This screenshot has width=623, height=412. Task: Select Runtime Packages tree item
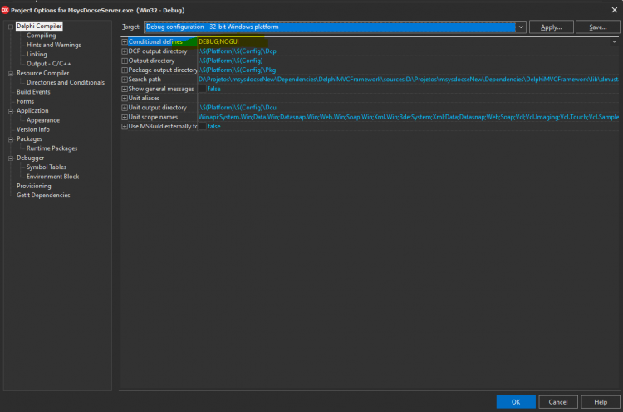(52, 148)
